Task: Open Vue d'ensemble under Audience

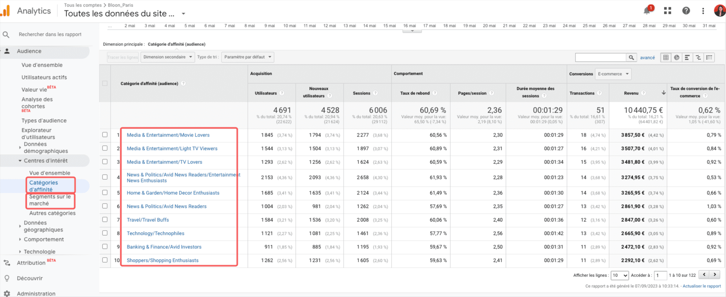Action: [x=42, y=65]
